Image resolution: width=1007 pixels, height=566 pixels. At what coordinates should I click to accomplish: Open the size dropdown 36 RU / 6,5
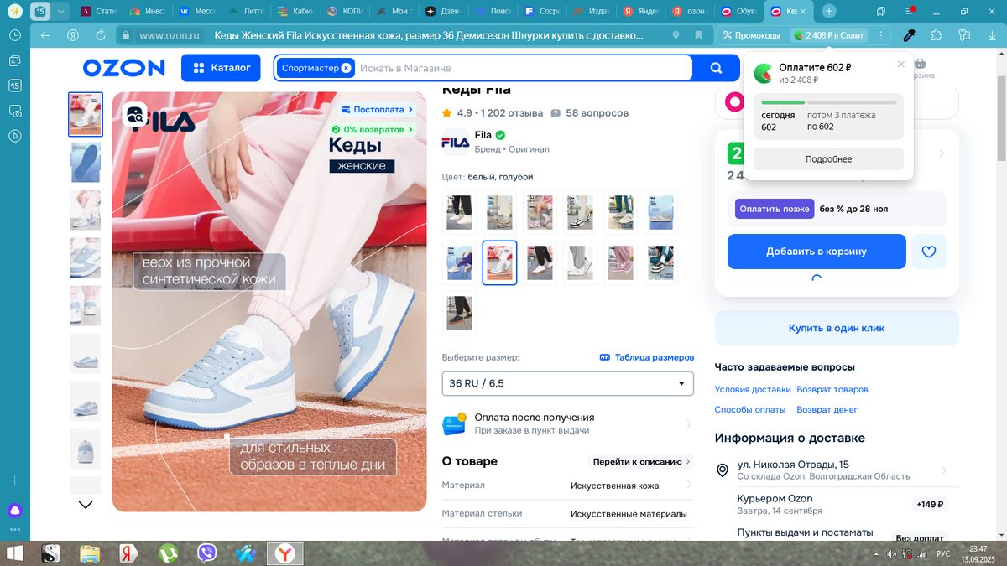tap(567, 383)
